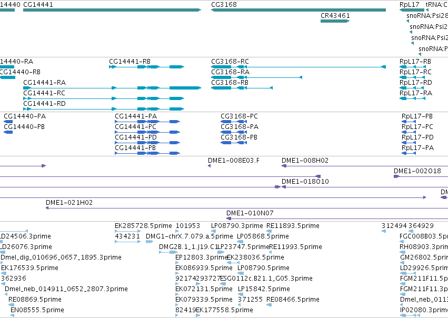Select transcript RpL17-RC
This screenshot has width=448, height=318.
412,77
